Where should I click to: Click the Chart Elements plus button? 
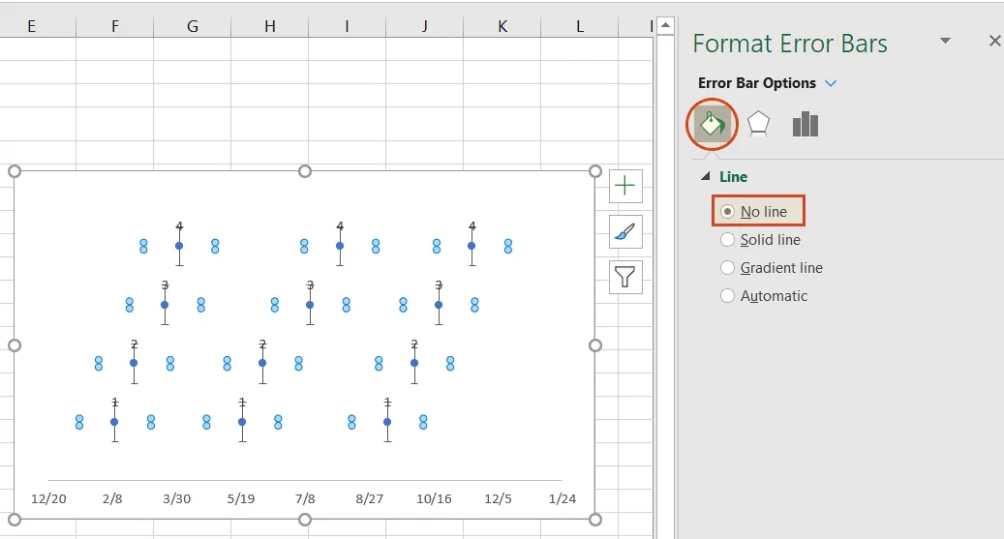[625, 186]
